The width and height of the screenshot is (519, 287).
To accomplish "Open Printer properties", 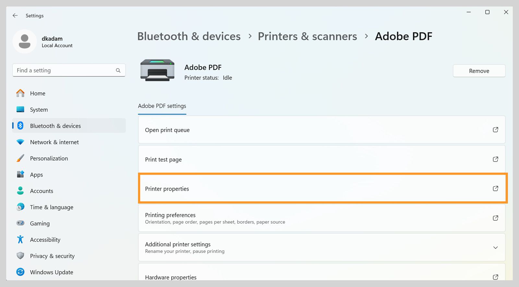I will 322,188.
